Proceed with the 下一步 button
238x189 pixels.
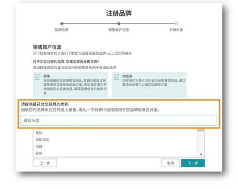[193, 163]
